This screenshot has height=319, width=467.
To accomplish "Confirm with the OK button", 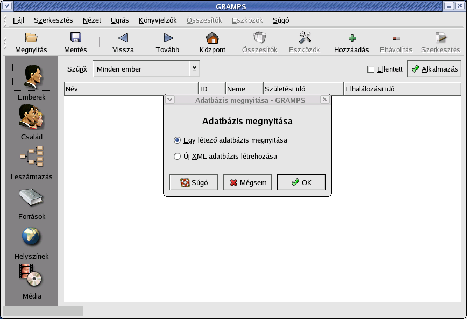I will tap(301, 182).
